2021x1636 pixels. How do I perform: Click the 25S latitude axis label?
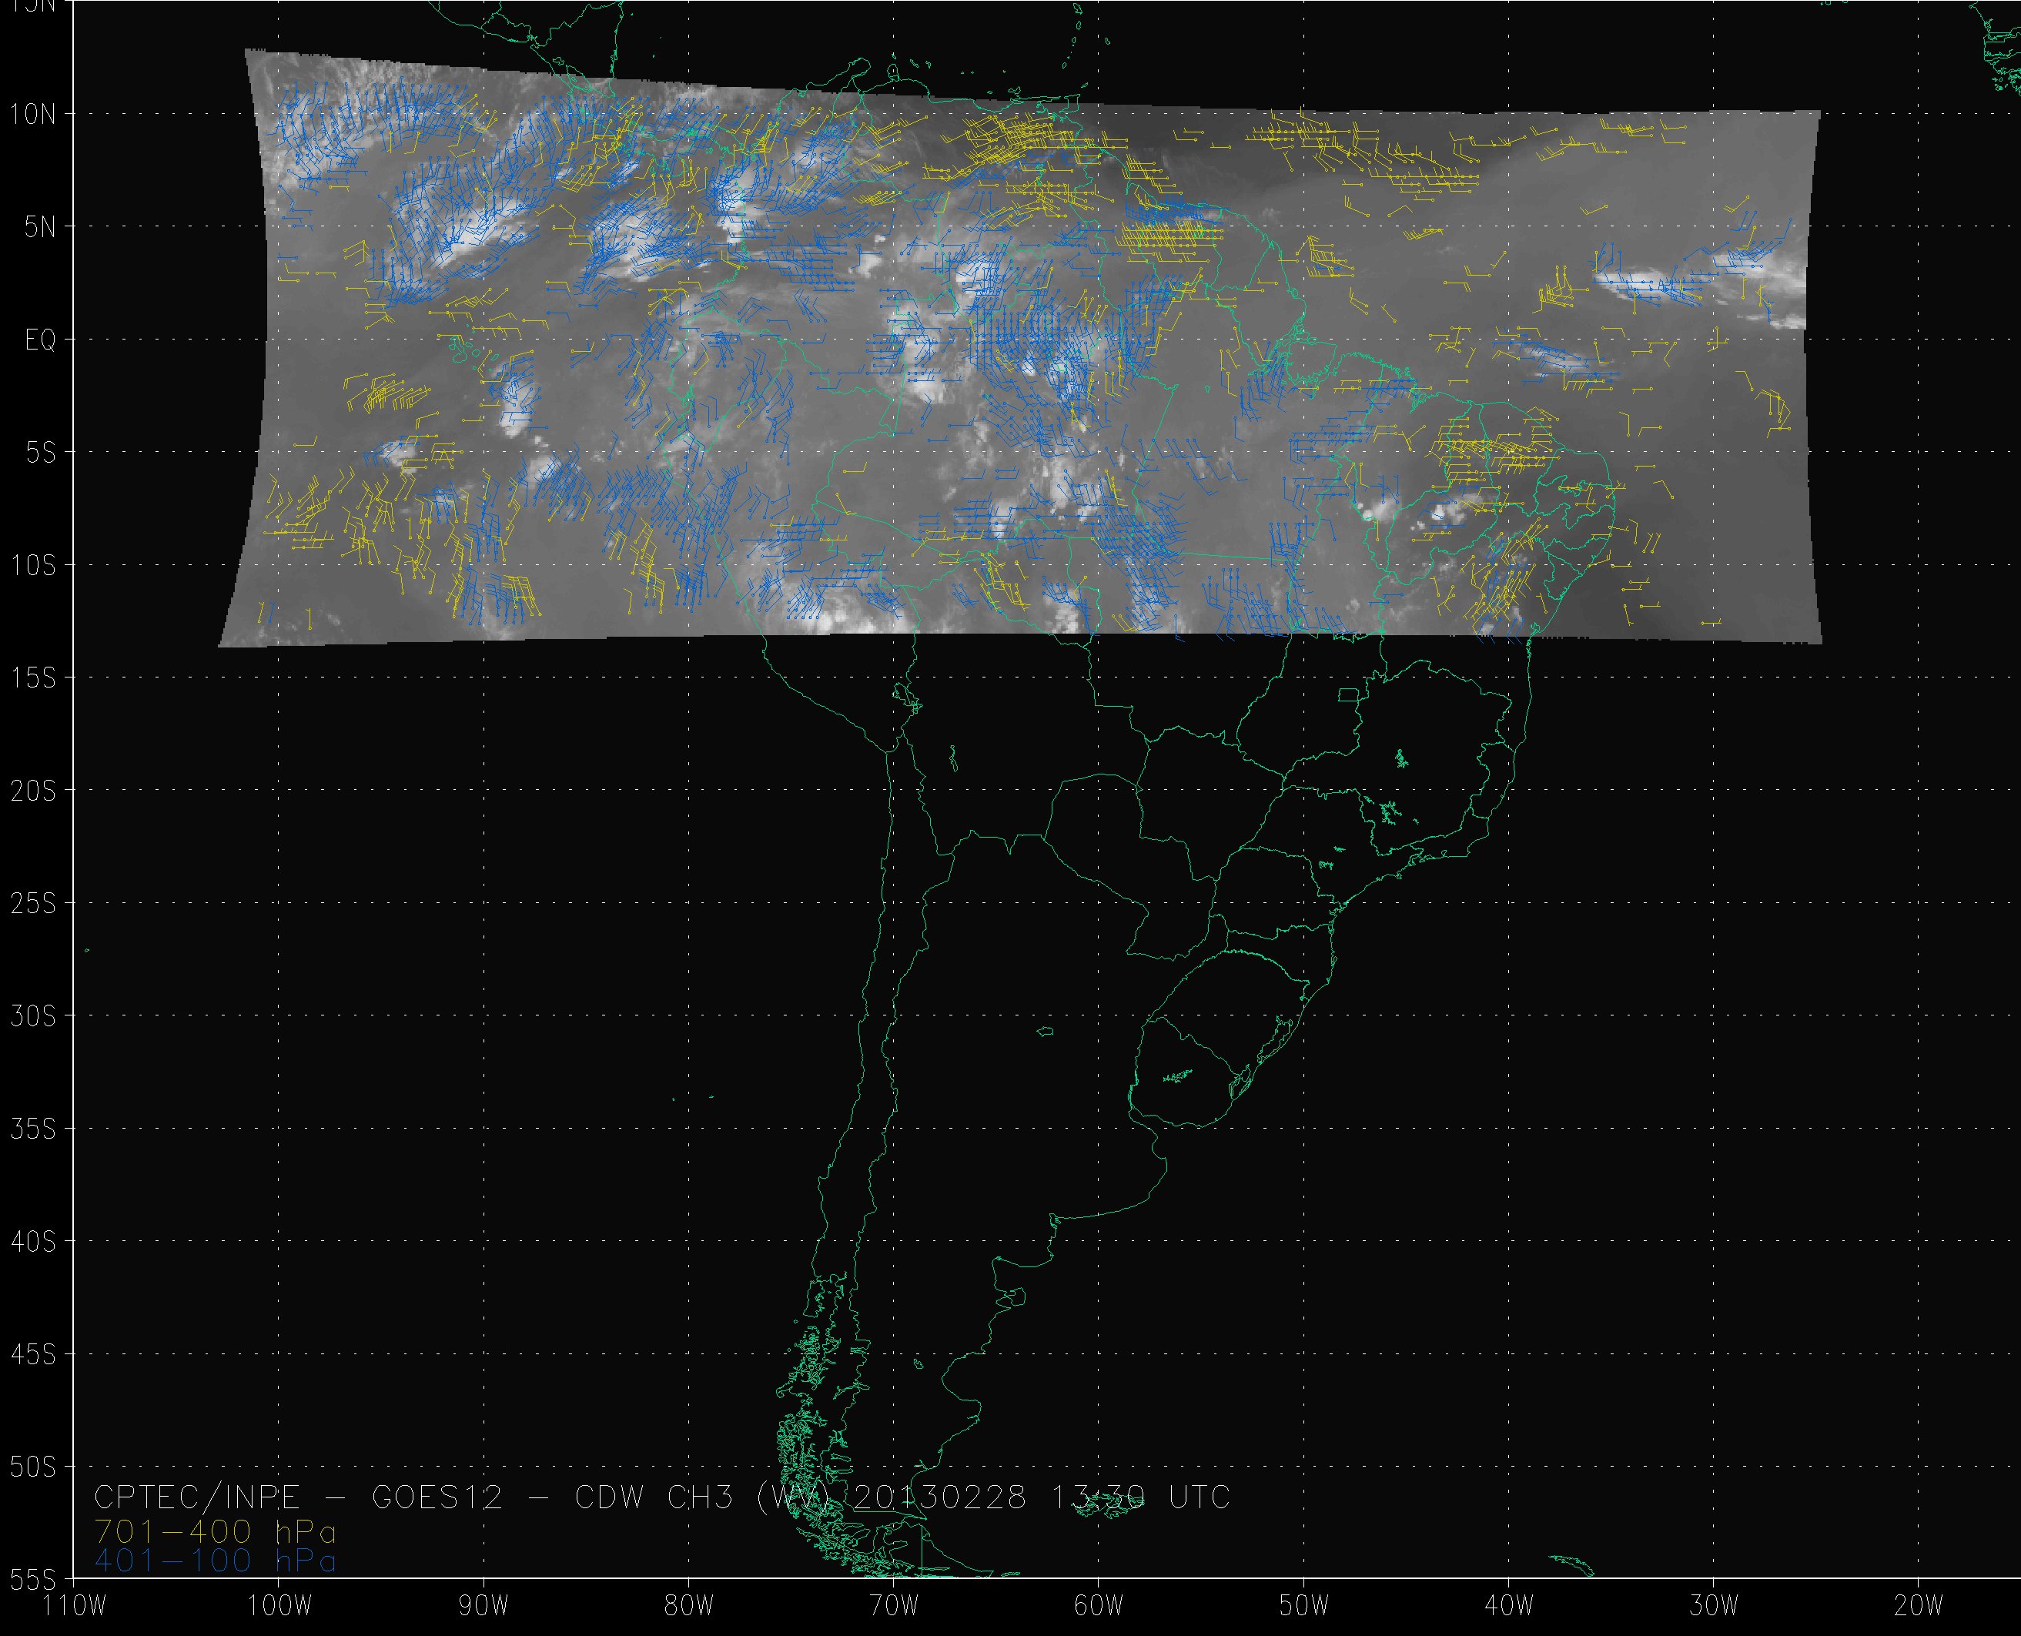tap(33, 904)
